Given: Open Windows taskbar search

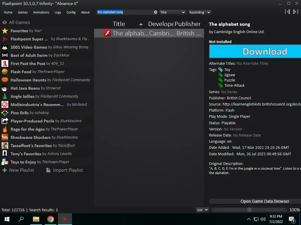Looking at the screenshot, I should pyautogui.click(x=21, y=219).
